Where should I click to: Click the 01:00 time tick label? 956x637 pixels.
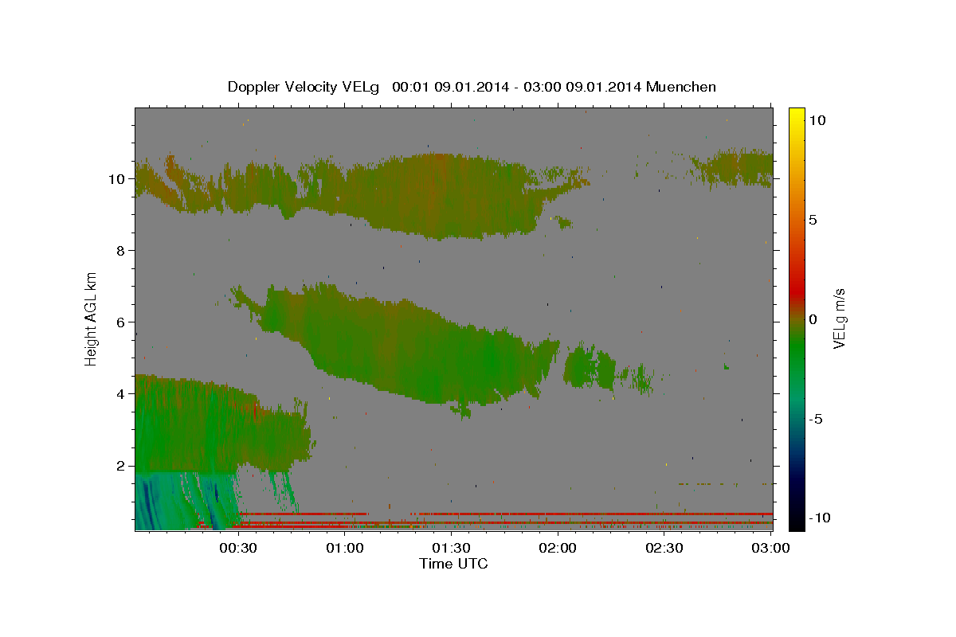[345, 548]
